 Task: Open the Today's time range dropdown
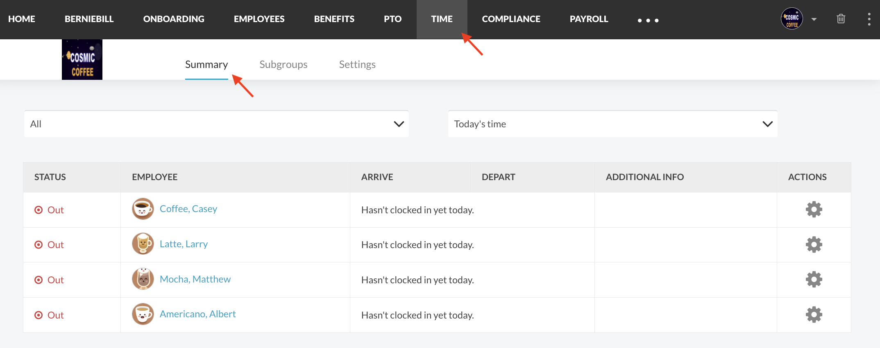coord(612,124)
